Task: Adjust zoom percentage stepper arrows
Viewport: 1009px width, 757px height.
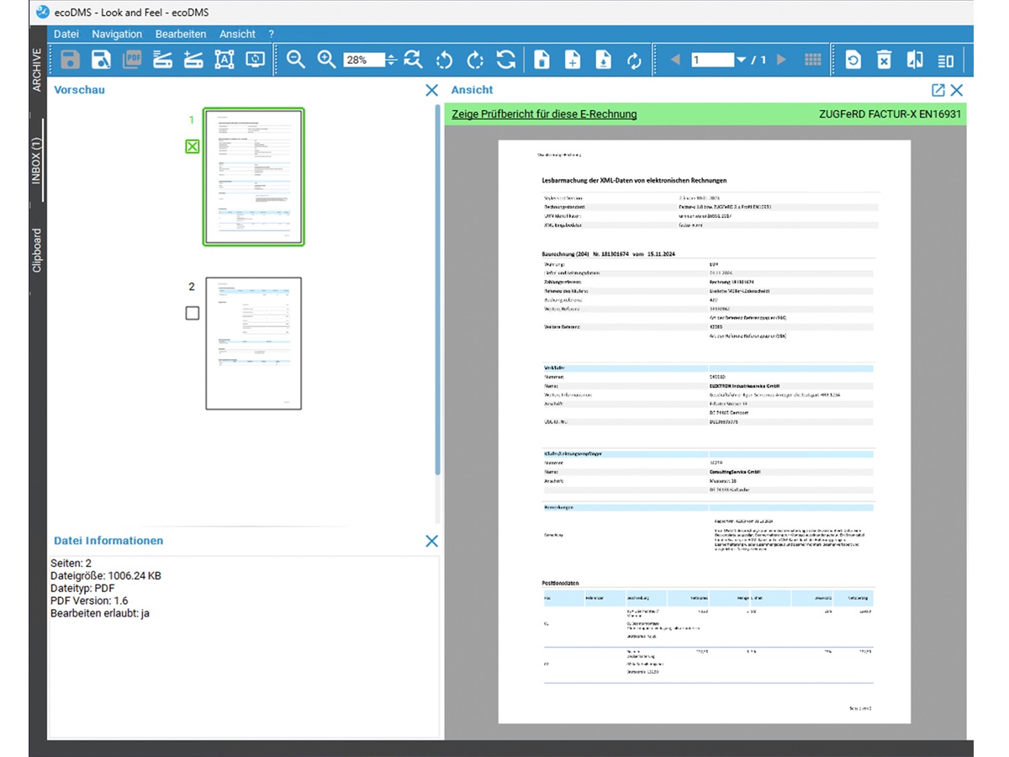Action: pos(391,60)
